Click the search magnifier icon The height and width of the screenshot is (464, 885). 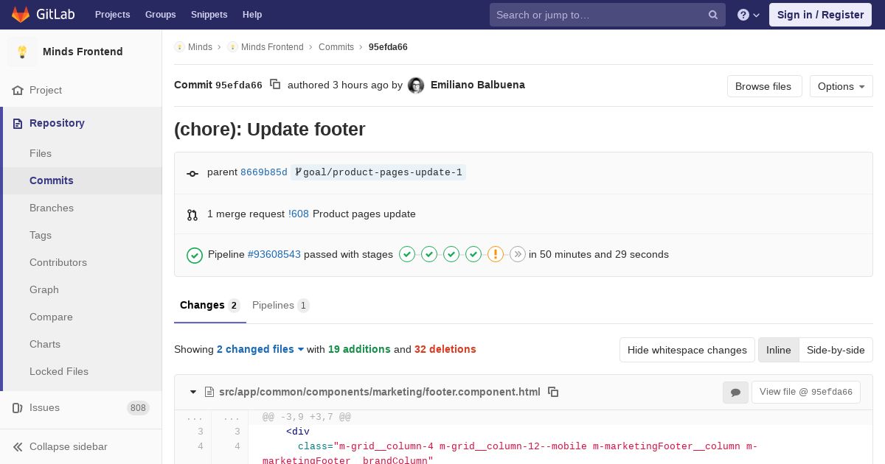713,15
